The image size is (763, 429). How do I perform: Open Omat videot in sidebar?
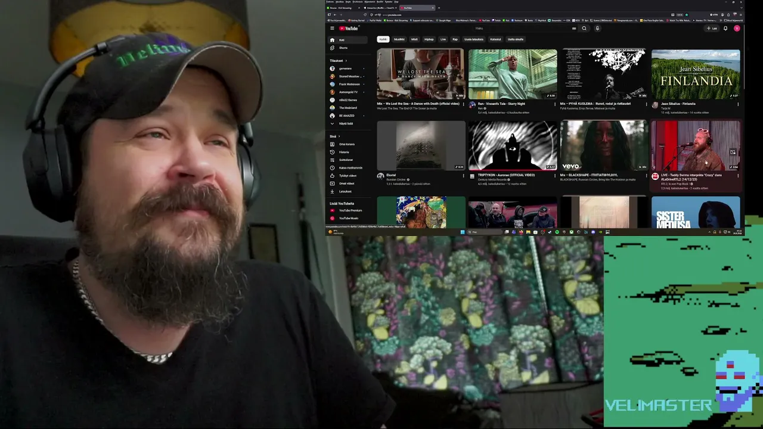click(x=346, y=184)
